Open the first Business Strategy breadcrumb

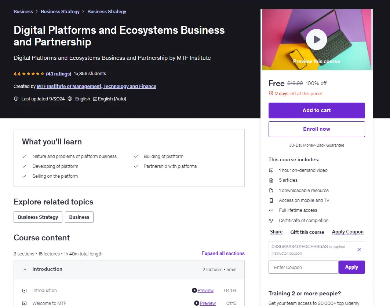point(60,11)
